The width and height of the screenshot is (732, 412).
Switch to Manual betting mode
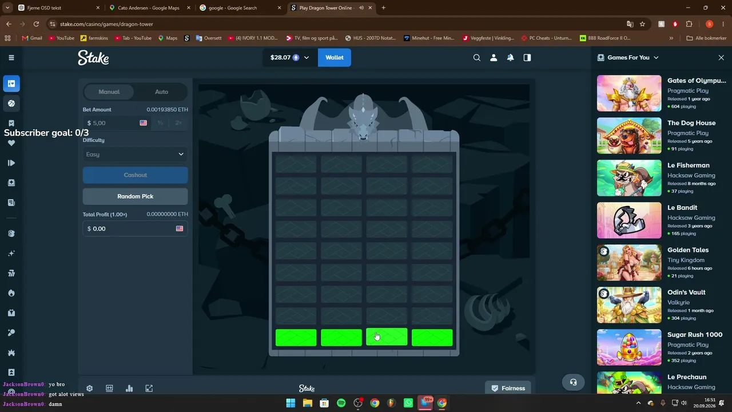point(109,92)
